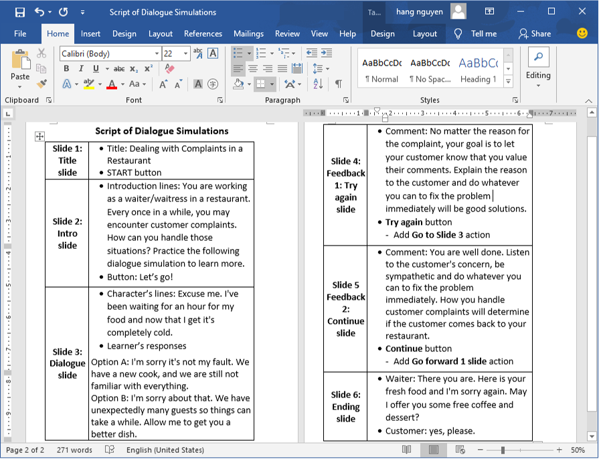Apply the yellow text highlight color

tap(89, 84)
